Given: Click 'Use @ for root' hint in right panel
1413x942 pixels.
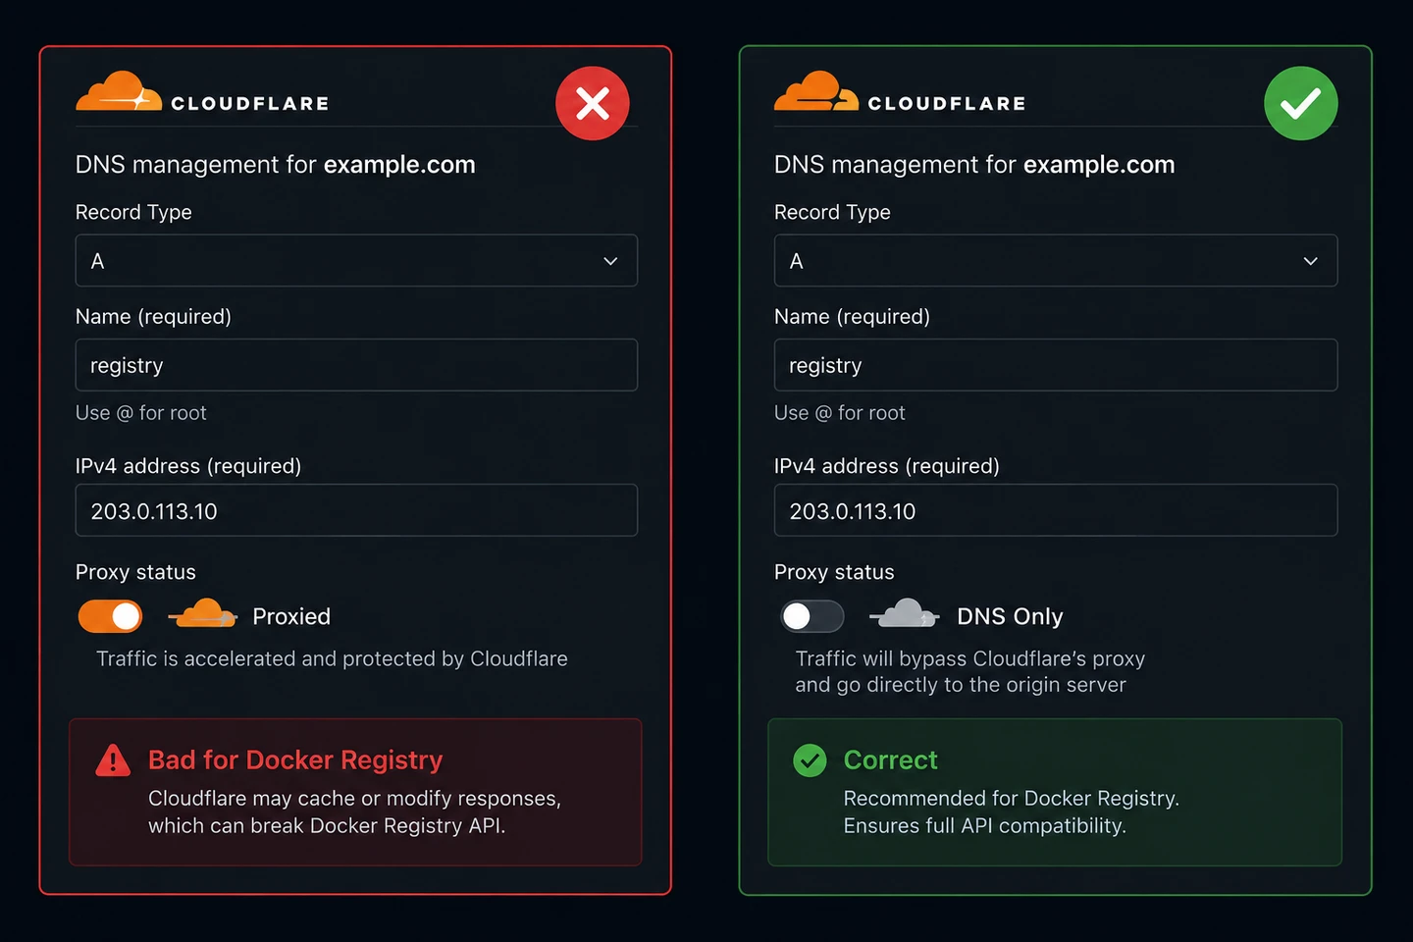Looking at the screenshot, I should pos(840,413).
